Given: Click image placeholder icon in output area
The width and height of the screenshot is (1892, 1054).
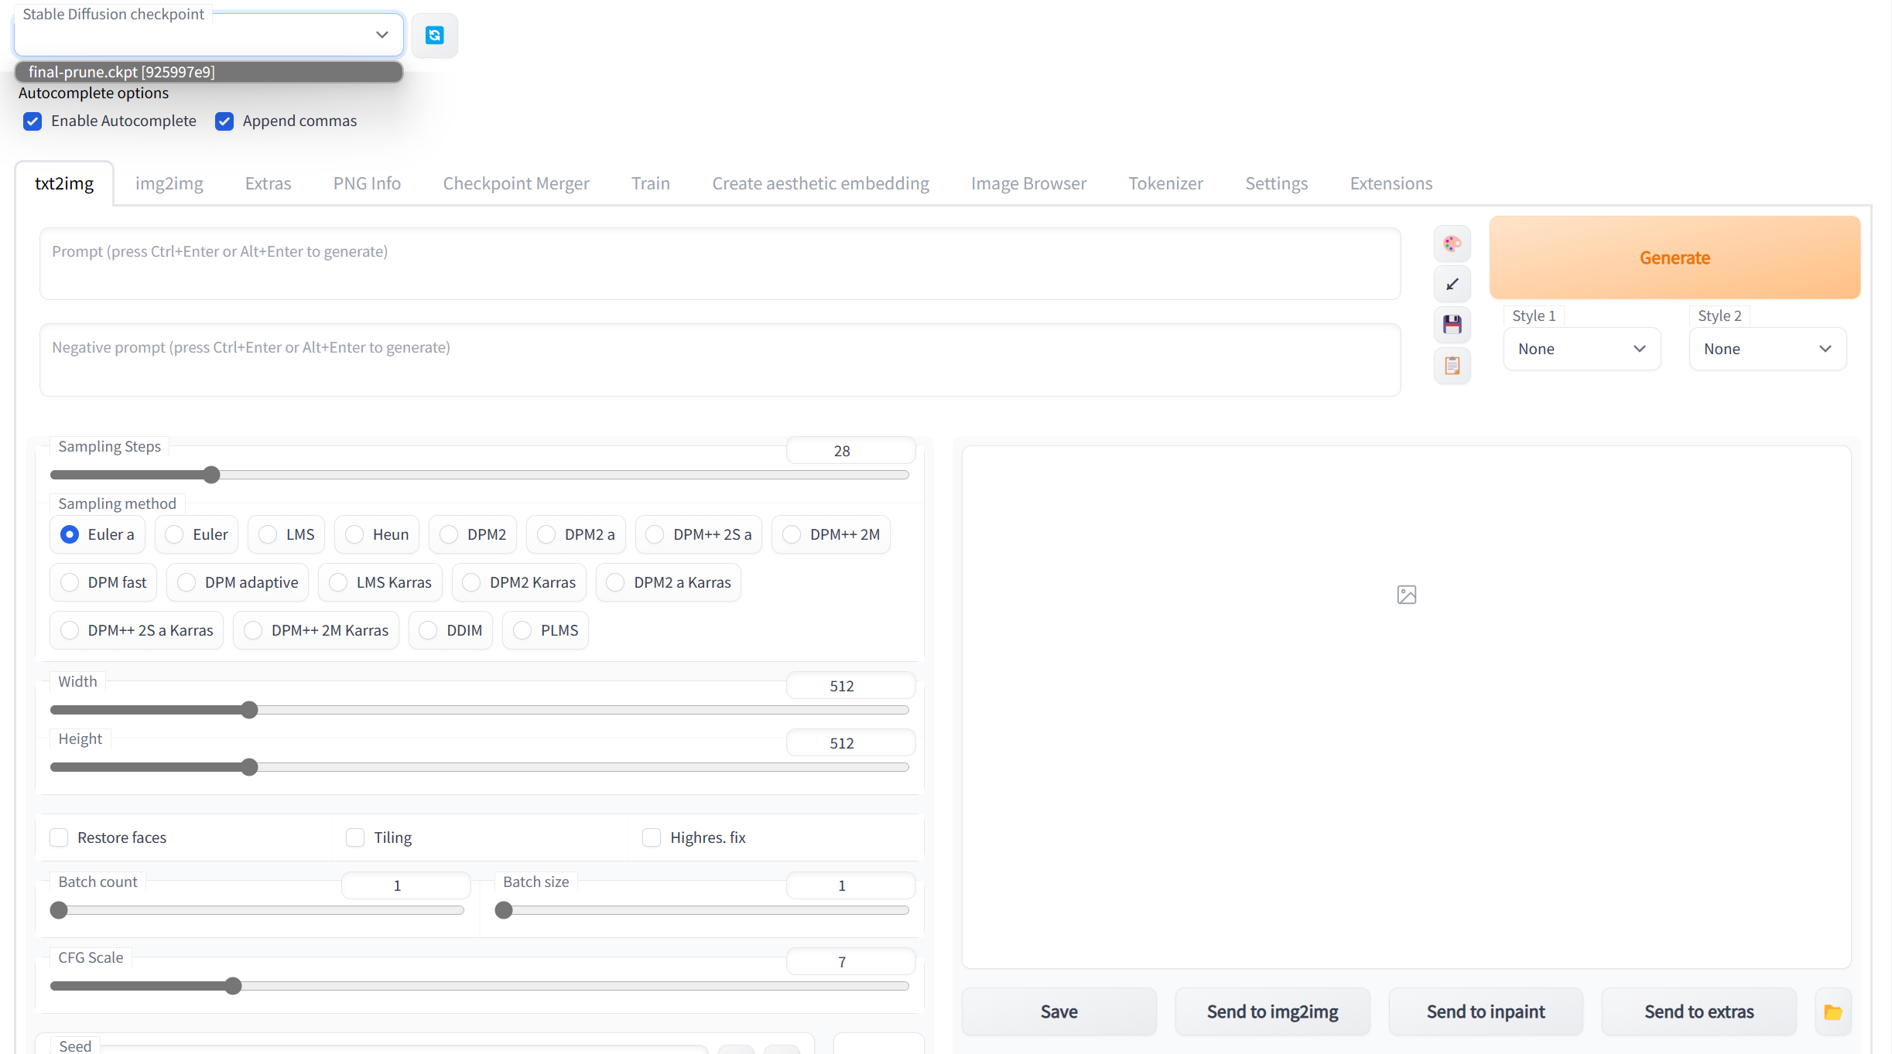Looking at the screenshot, I should click(1406, 595).
